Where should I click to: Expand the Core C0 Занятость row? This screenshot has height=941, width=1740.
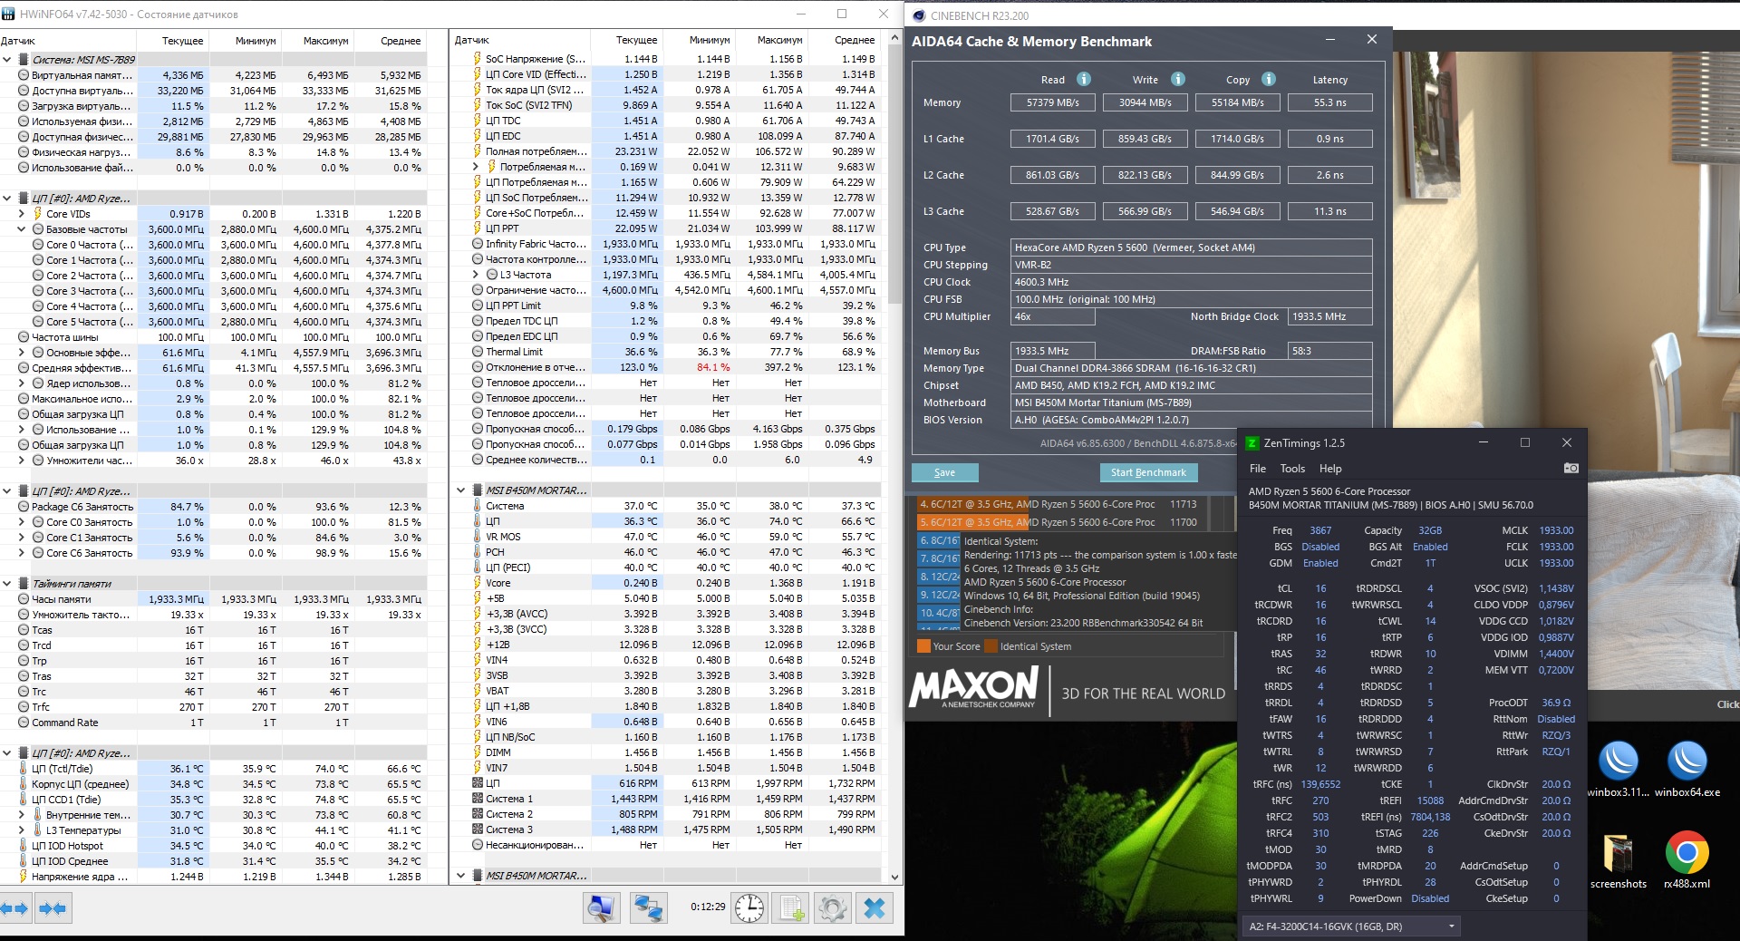click(22, 522)
